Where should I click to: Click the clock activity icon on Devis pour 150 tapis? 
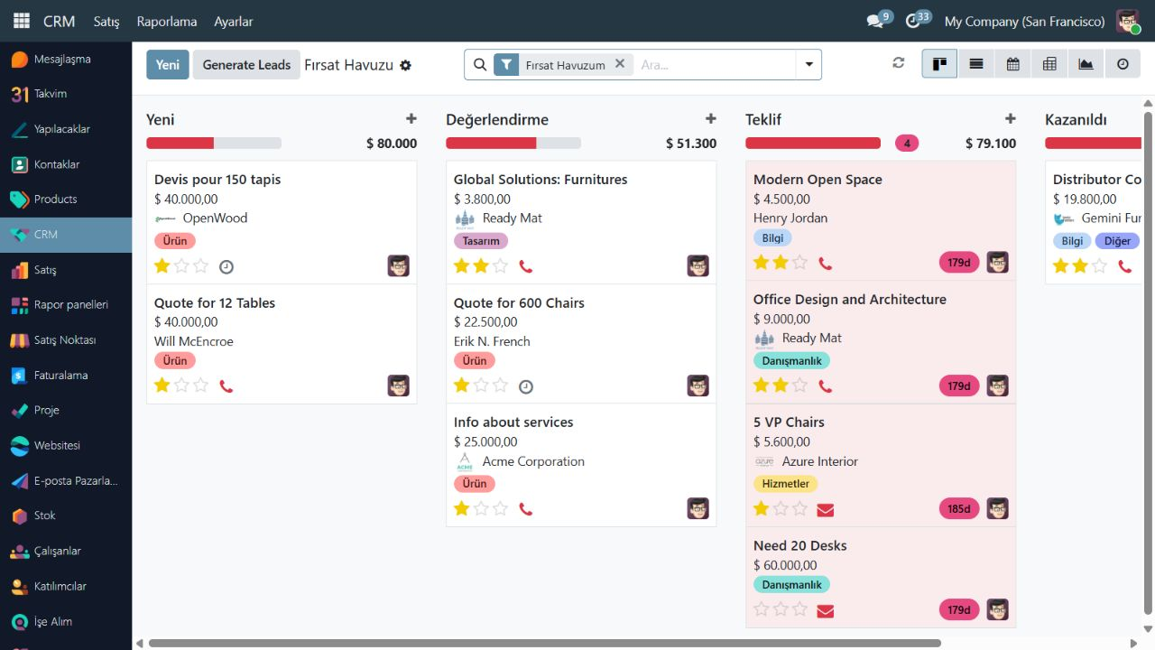click(x=226, y=267)
